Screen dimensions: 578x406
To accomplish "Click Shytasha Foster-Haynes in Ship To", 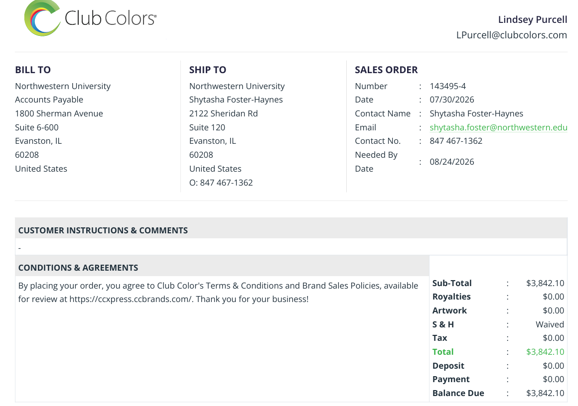I will [x=236, y=100].
